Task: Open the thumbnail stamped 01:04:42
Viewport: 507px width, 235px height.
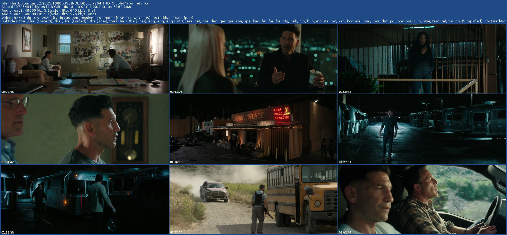Action: pyautogui.click(x=85, y=129)
